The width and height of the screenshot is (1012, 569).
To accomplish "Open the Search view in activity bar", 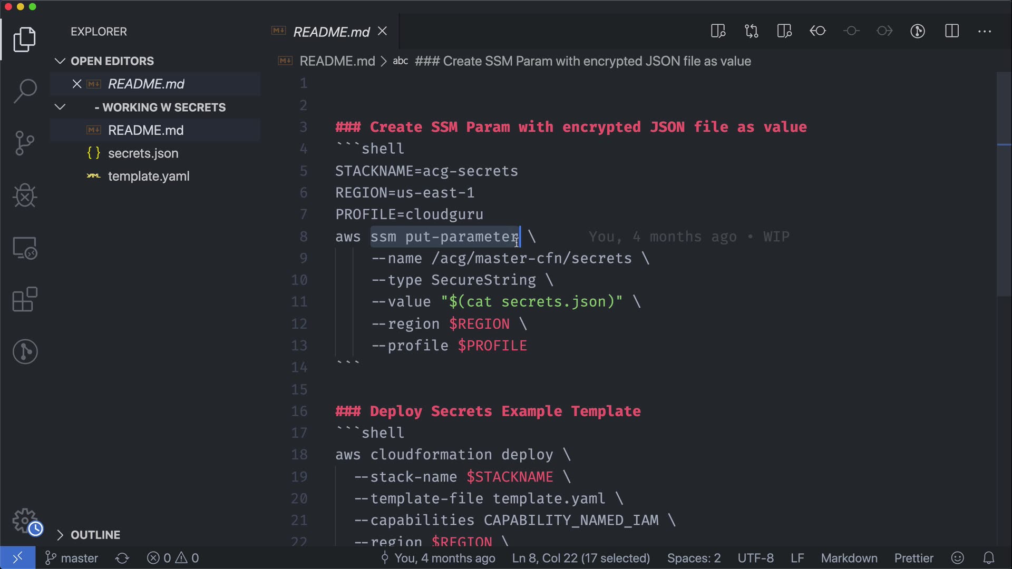I will tap(25, 91).
